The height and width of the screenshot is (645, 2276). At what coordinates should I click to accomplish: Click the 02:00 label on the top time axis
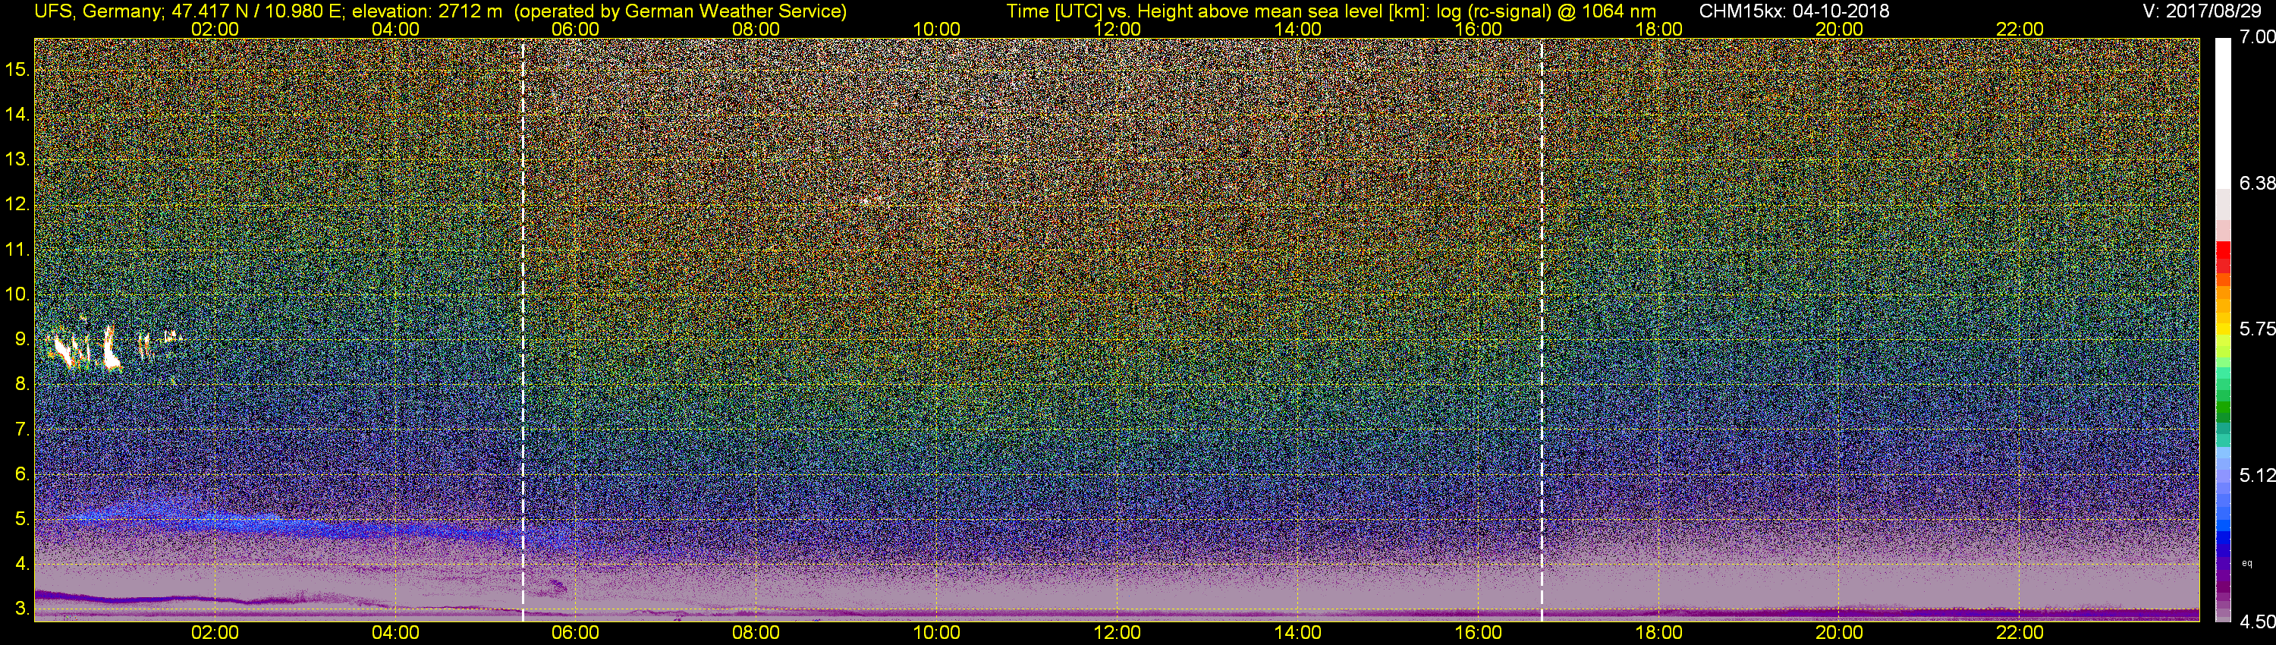pos(215,29)
